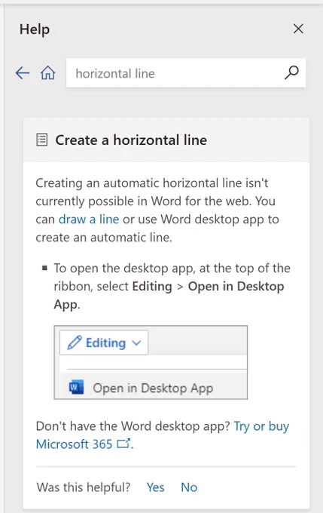Open the Help home page icon

coord(47,73)
